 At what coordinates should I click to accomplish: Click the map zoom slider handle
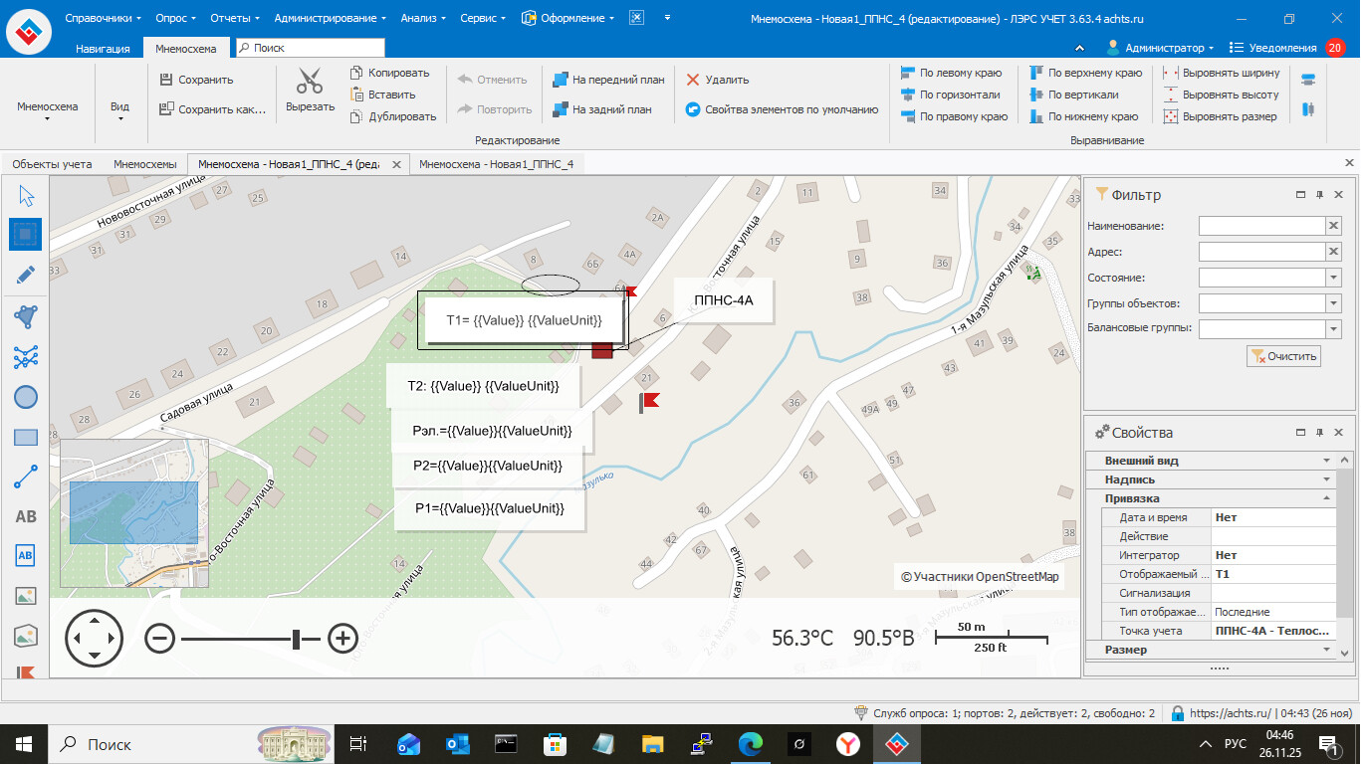(296, 639)
